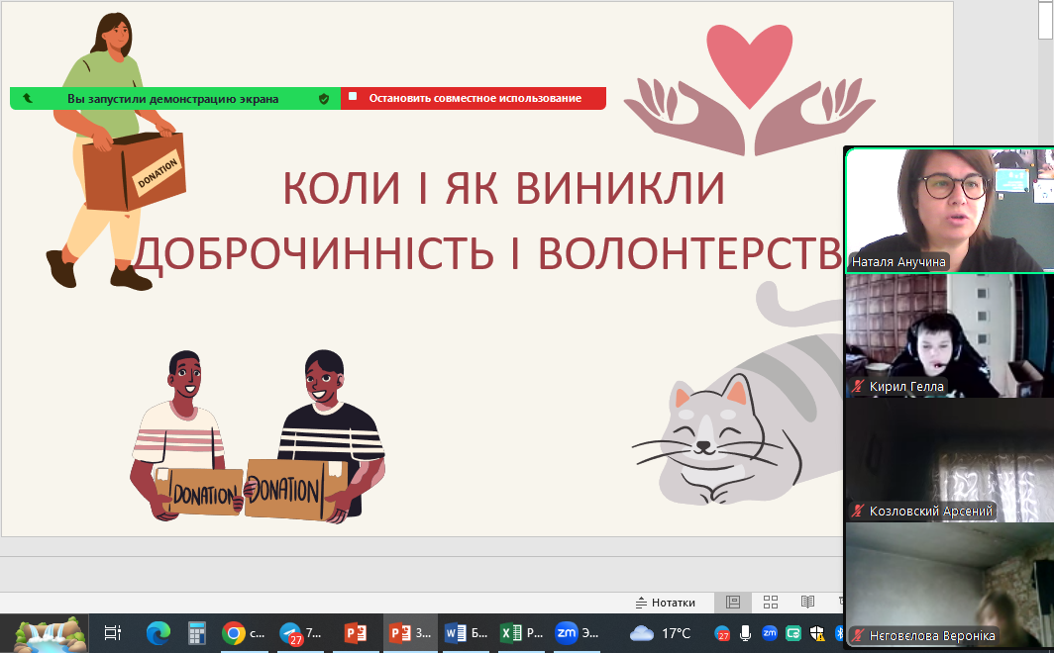The height and width of the screenshot is (653, 1054).
Task: Switch to Slide Sorter view
Action: click(x=771, y=602)
